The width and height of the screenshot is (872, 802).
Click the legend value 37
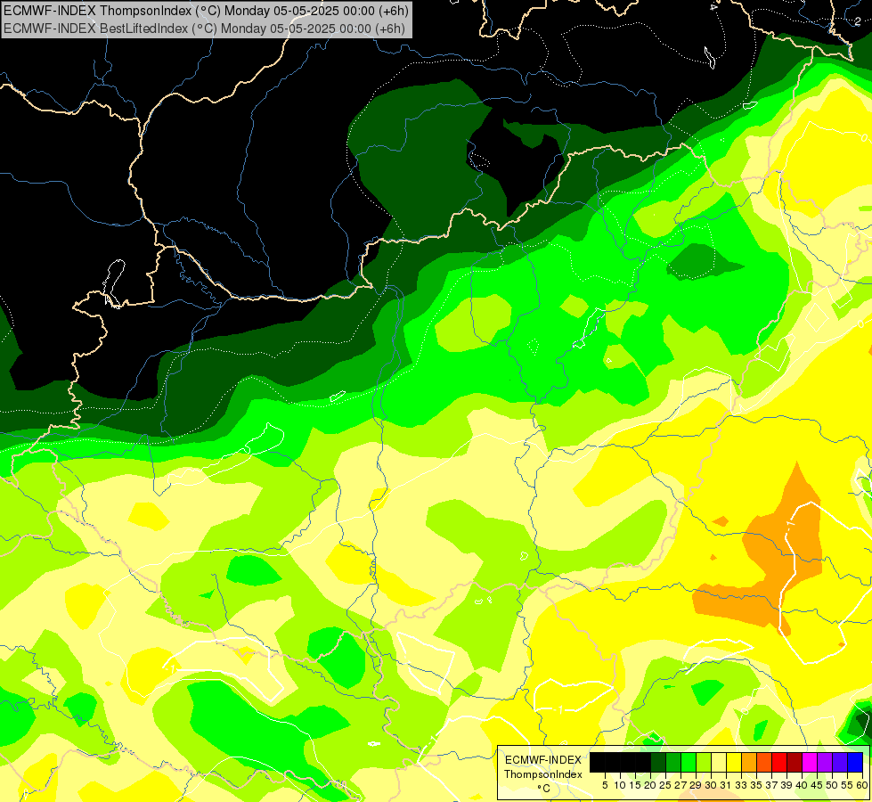coord(772,785)
